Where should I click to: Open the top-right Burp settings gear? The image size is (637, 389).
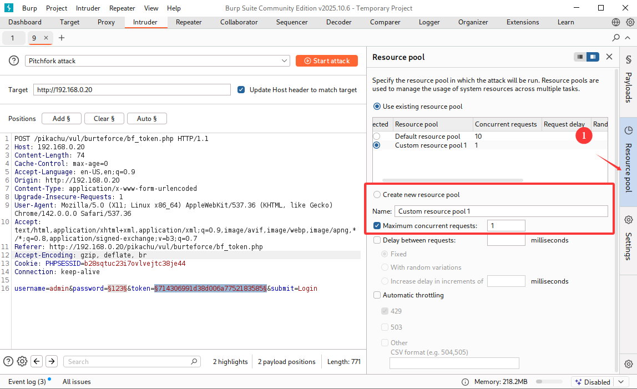pos(630,22)
